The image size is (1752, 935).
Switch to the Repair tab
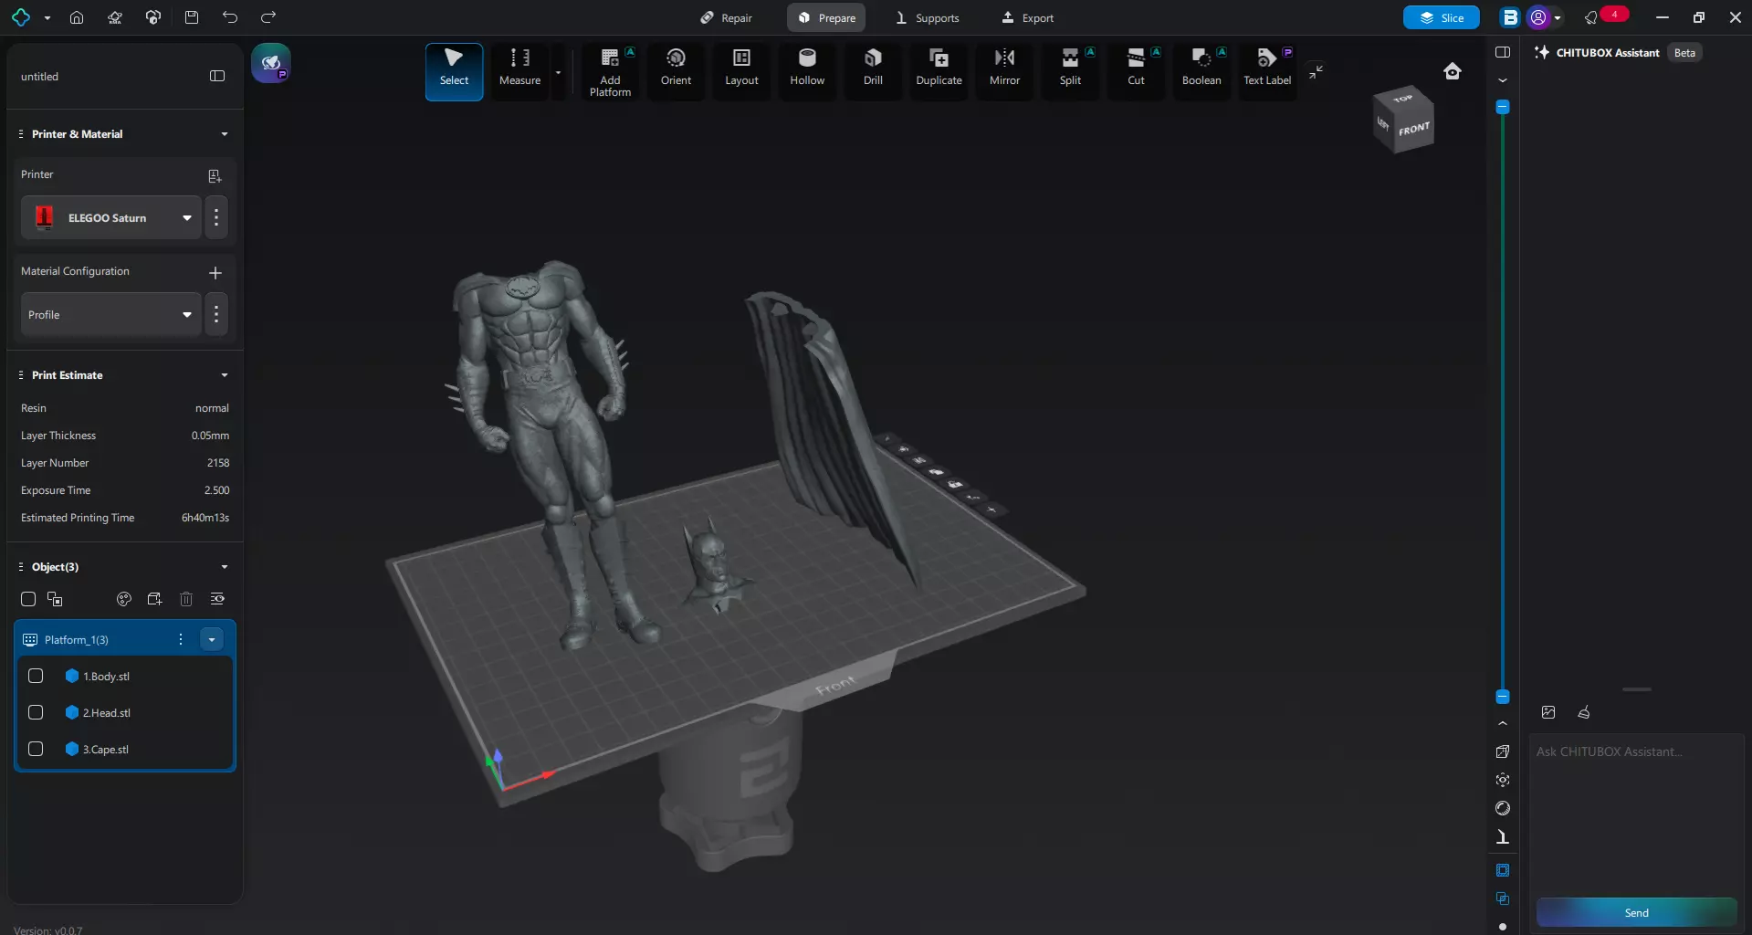tap(727, 17)
